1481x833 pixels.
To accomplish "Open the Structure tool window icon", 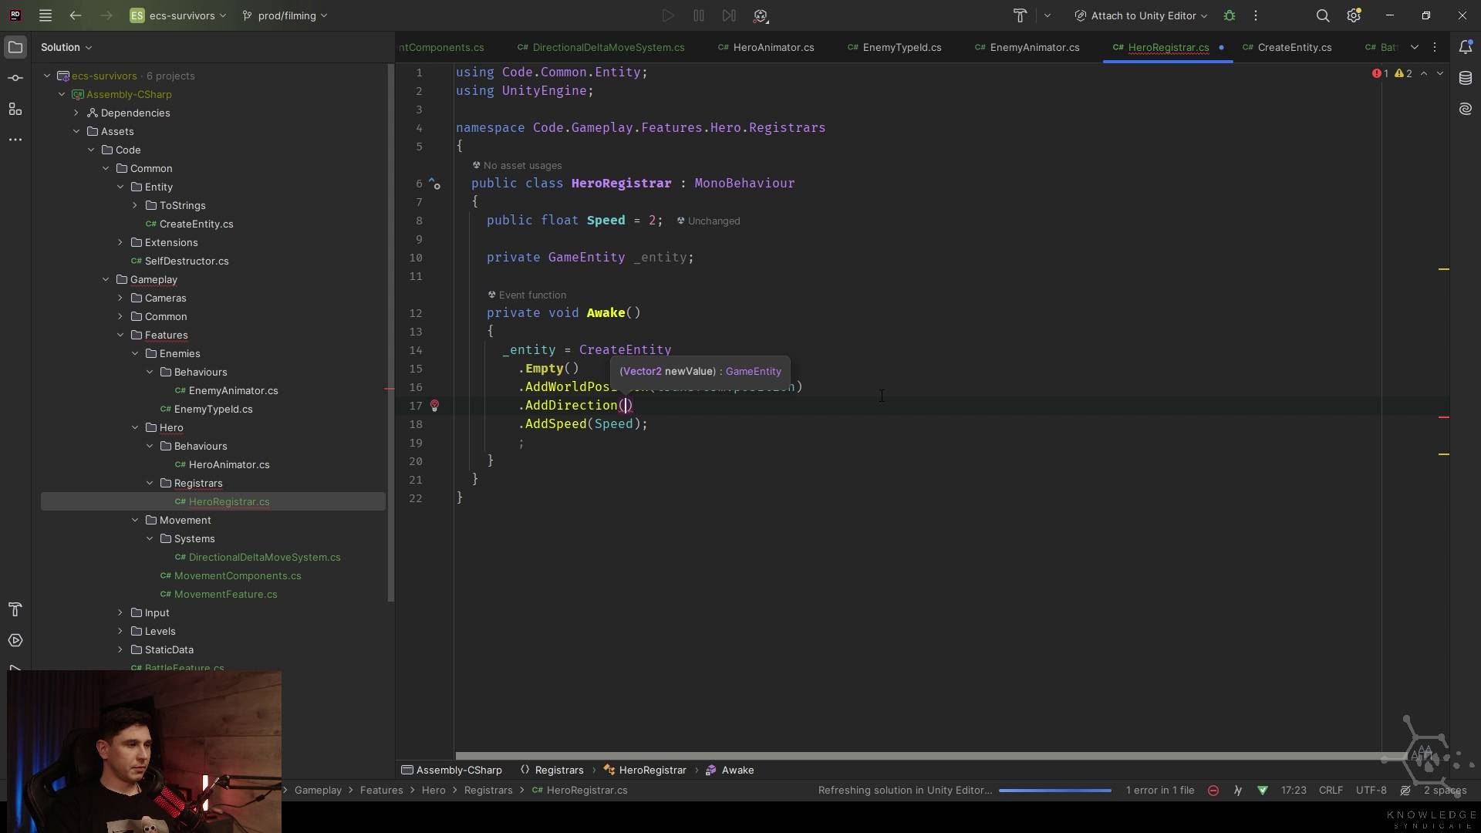I will pos(15,109).
